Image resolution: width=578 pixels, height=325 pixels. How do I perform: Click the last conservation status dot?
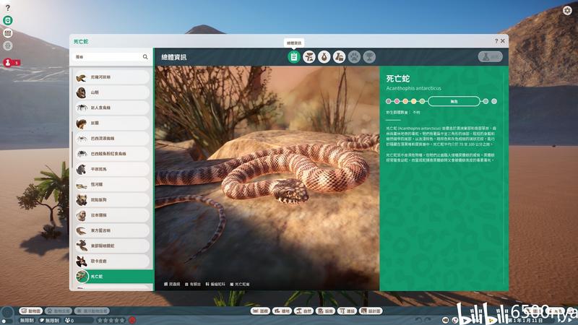pyautogui.click(x=494, y=101)
